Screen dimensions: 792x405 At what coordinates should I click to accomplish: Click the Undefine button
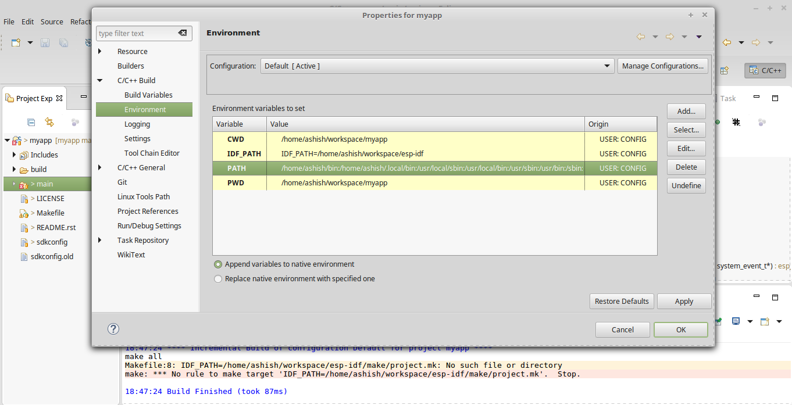pyautogui.click(x=686, y=185)
